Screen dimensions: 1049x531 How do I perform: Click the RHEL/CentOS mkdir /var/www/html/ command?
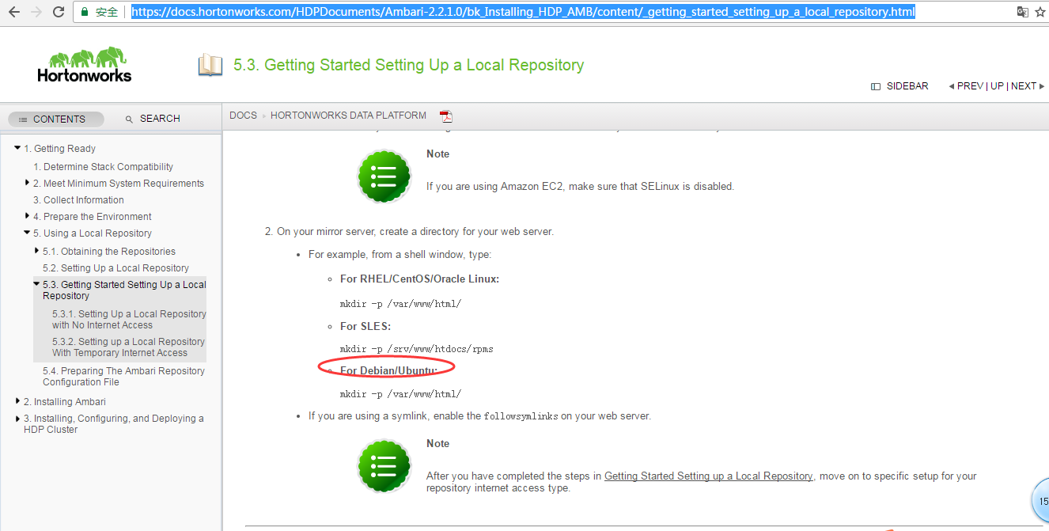[x=400, y=304]
